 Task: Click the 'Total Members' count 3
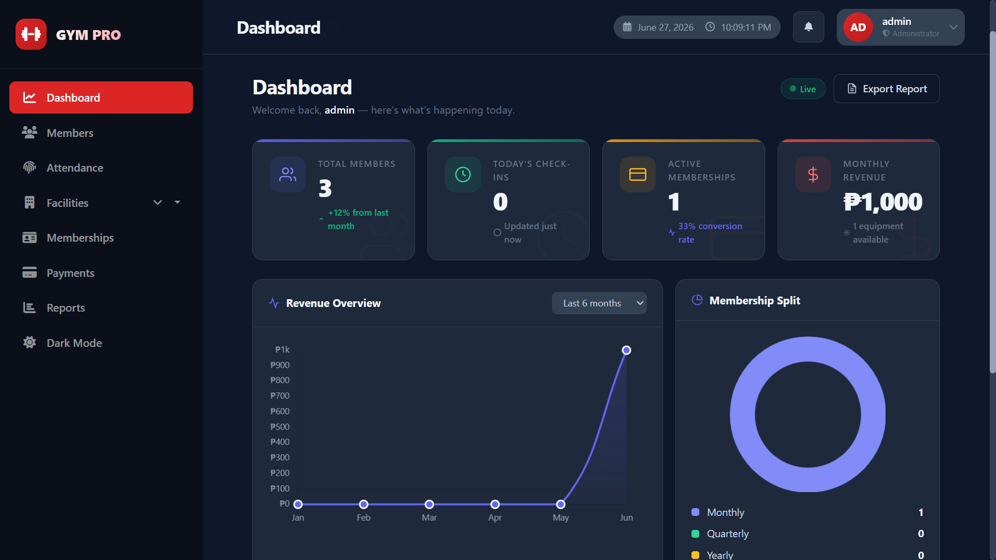point(325,188)
